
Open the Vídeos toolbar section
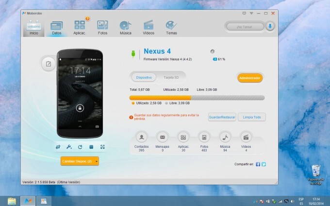pos(148,27)
